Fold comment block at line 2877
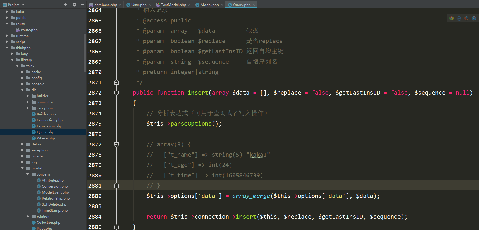Viewport: 479px width, 230px height. click(x=116, y=144)
